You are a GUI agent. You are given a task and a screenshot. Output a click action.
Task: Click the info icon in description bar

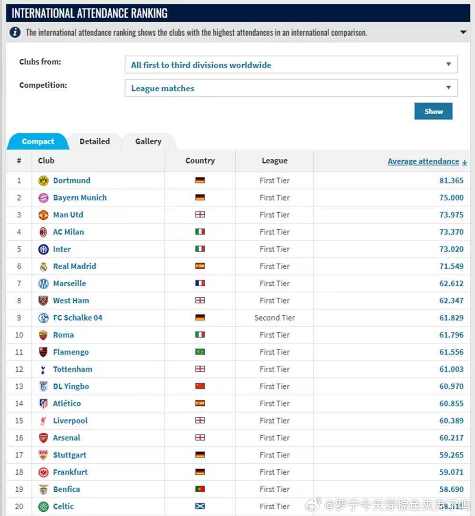[x=15, y=32]
